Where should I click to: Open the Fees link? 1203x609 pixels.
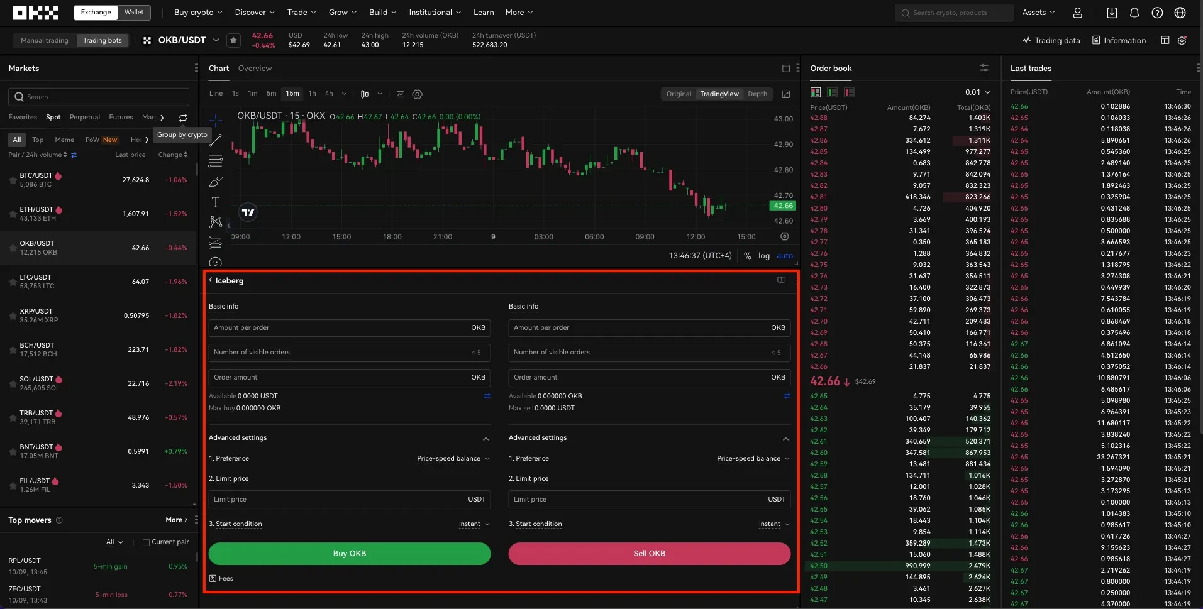coord(221,579)
